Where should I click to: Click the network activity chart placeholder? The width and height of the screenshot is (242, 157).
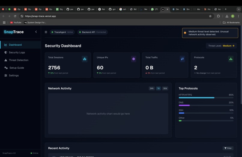(x=108, y=113)
